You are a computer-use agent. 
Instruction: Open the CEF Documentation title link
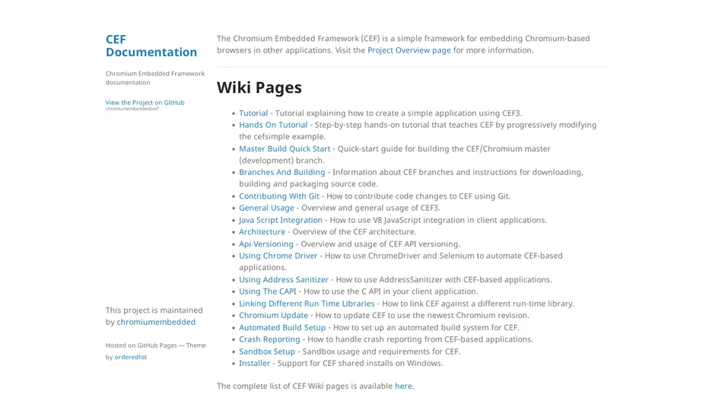(151, 46)
